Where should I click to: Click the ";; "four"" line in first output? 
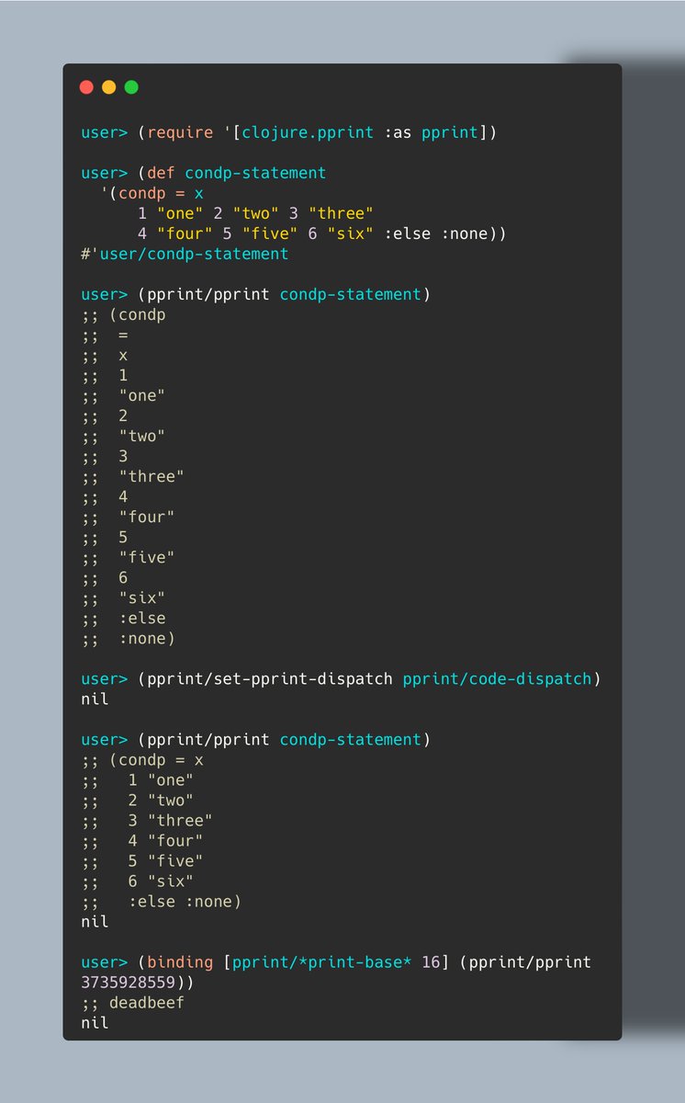[128, 517]
